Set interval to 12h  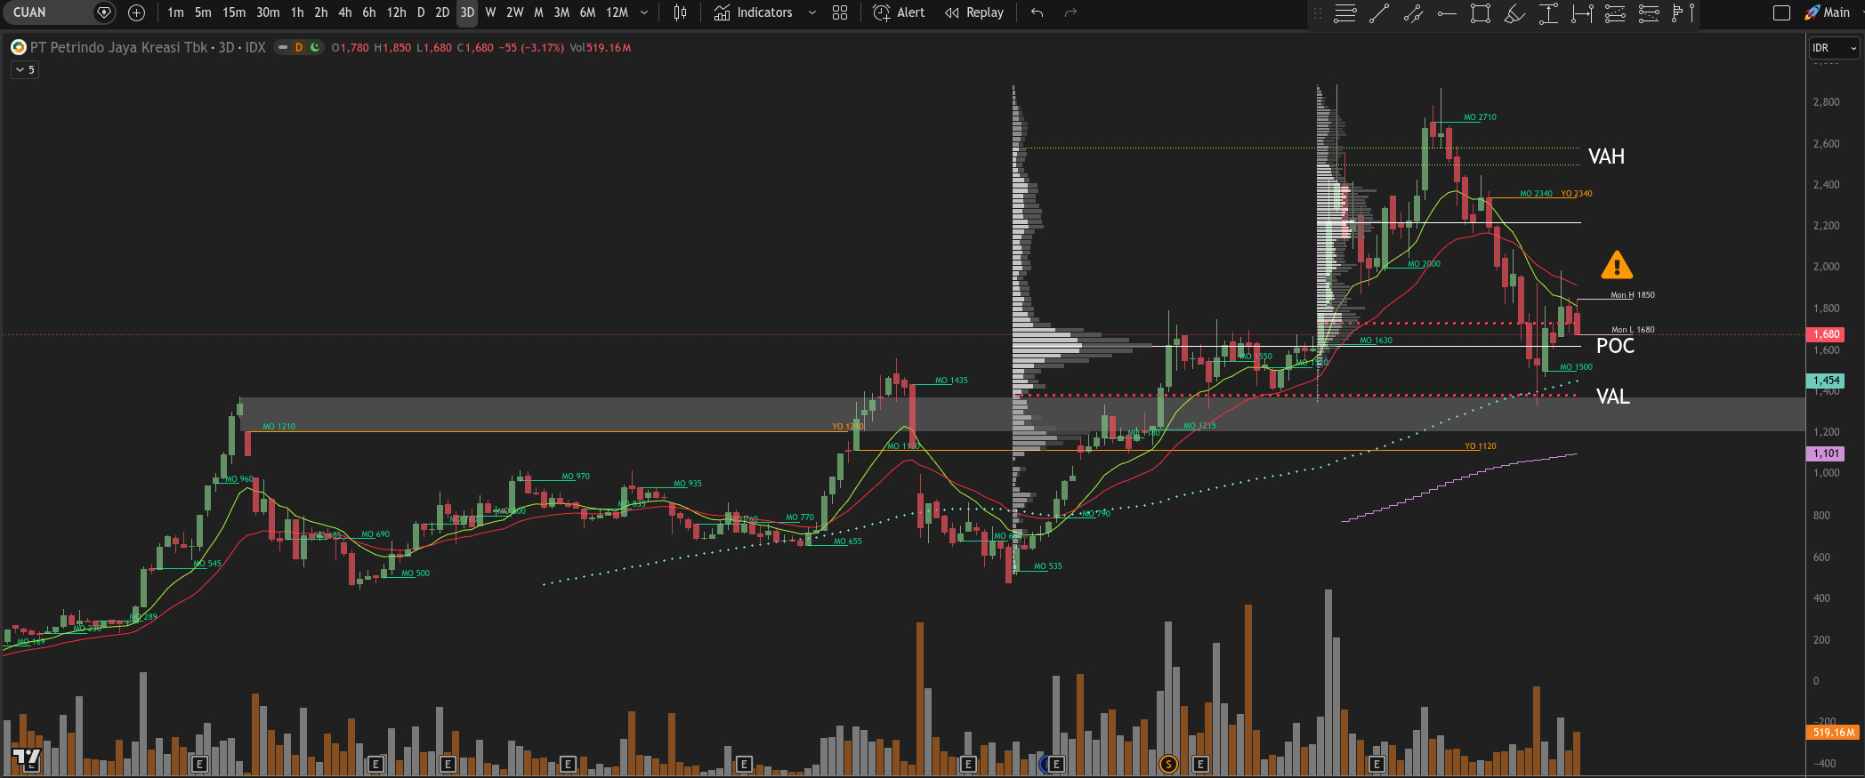coord(397,12)
